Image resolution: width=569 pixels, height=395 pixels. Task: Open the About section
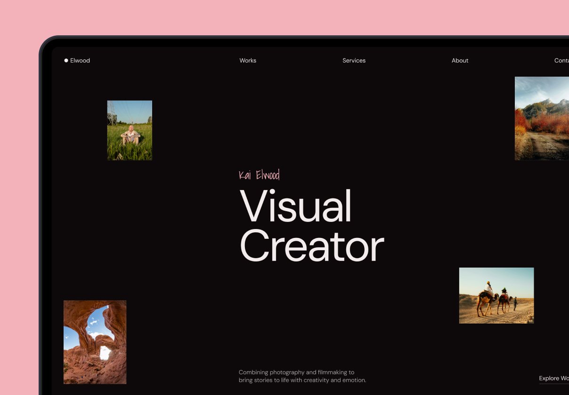460,60
